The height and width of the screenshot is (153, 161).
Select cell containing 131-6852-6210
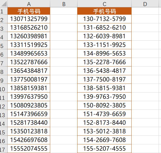[104, 28]
